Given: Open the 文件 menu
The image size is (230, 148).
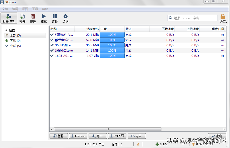Looking at the screenshot, I should (x=5, y=9).
